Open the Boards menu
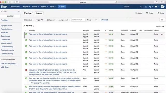166x93 pixels. tap(44, 7)
